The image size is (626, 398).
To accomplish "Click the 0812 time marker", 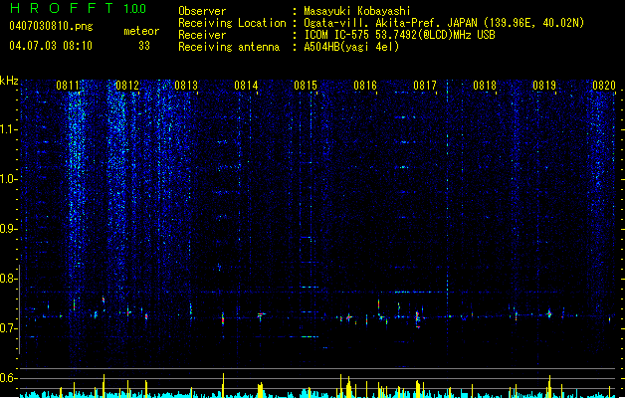I will coord(127,86).
